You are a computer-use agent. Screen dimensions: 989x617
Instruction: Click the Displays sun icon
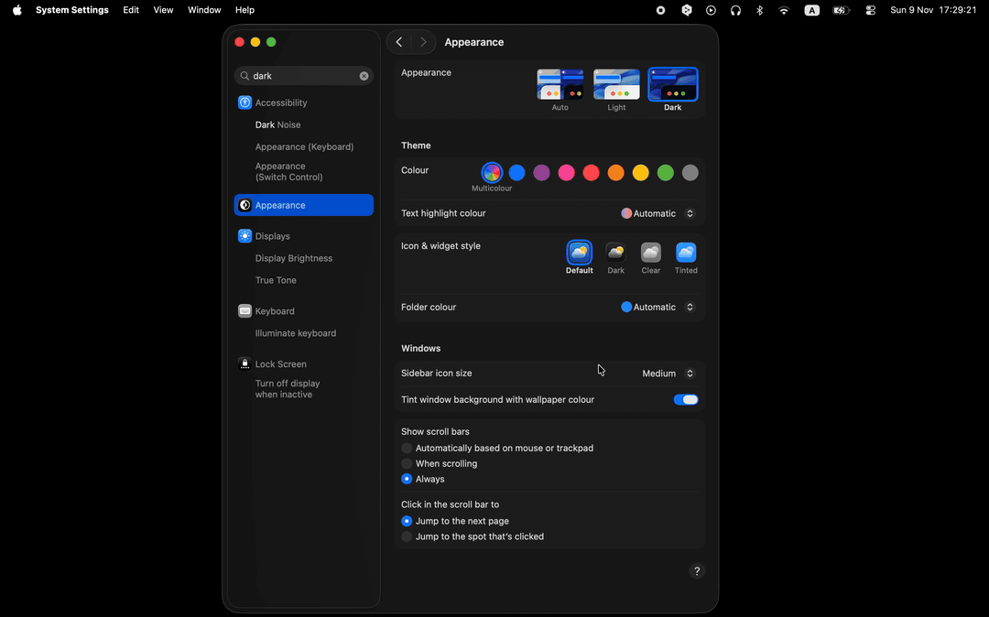(245, 236)
